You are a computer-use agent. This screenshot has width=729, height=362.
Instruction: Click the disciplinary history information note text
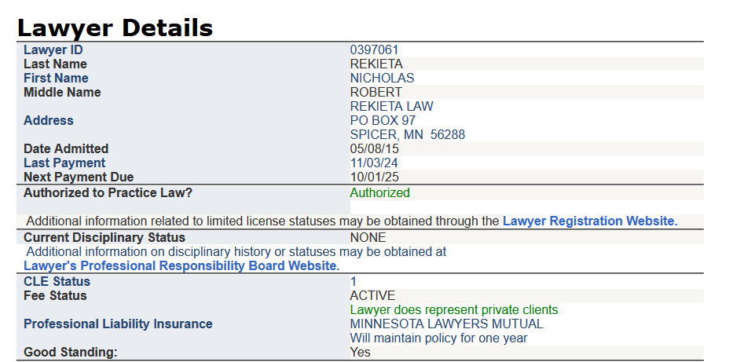pos(236,252)
